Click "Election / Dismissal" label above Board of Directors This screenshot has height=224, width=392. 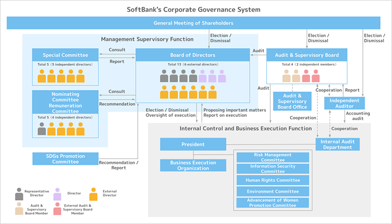pos(221,38)
